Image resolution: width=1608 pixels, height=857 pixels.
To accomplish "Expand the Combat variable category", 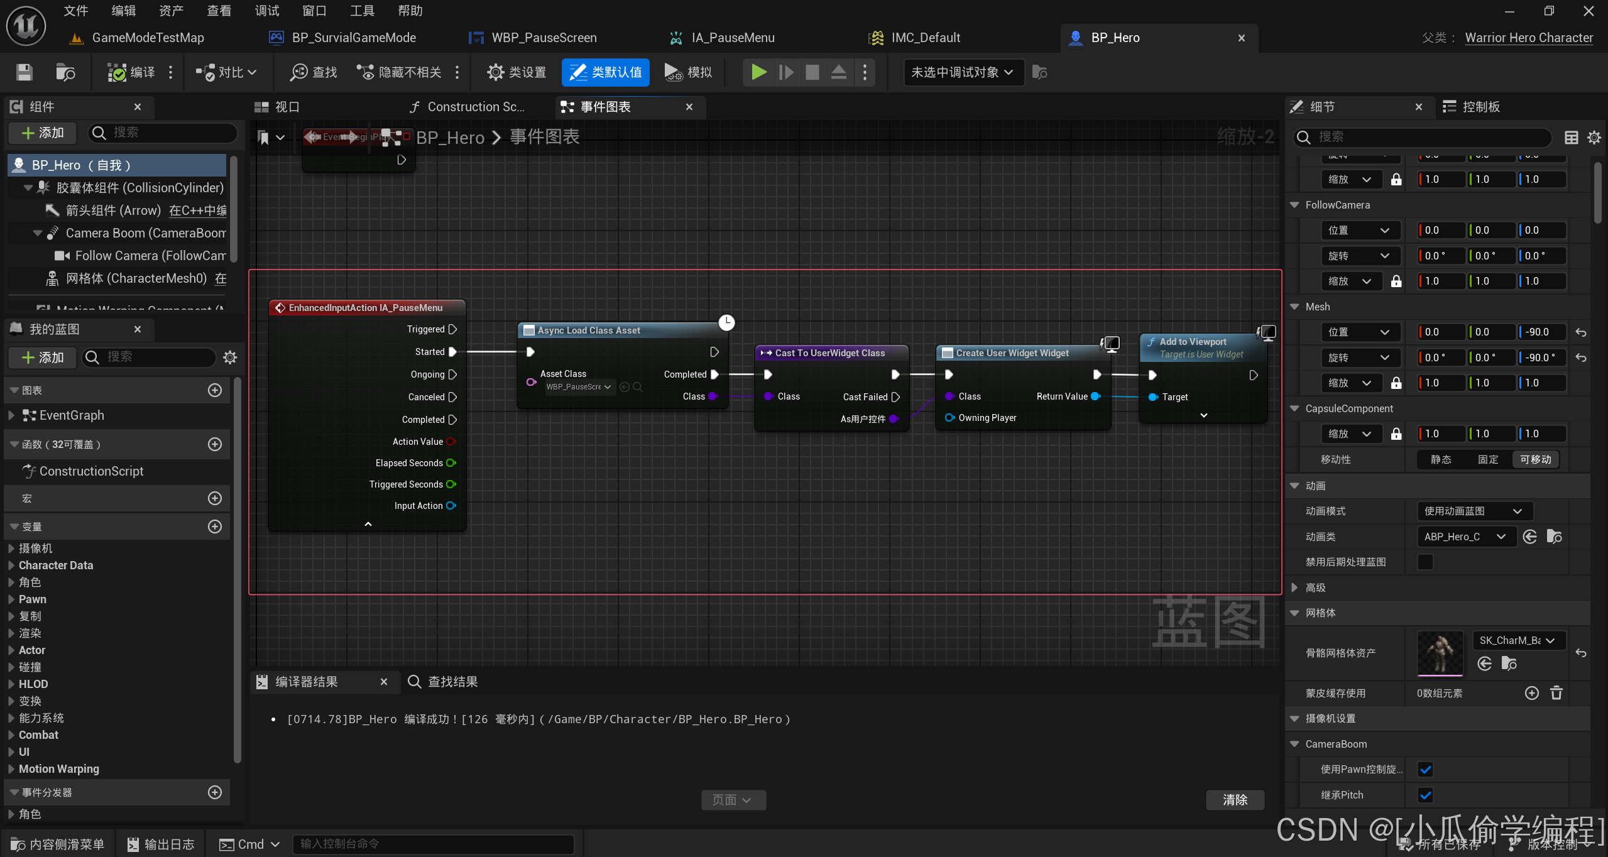I will coord(11,735).
